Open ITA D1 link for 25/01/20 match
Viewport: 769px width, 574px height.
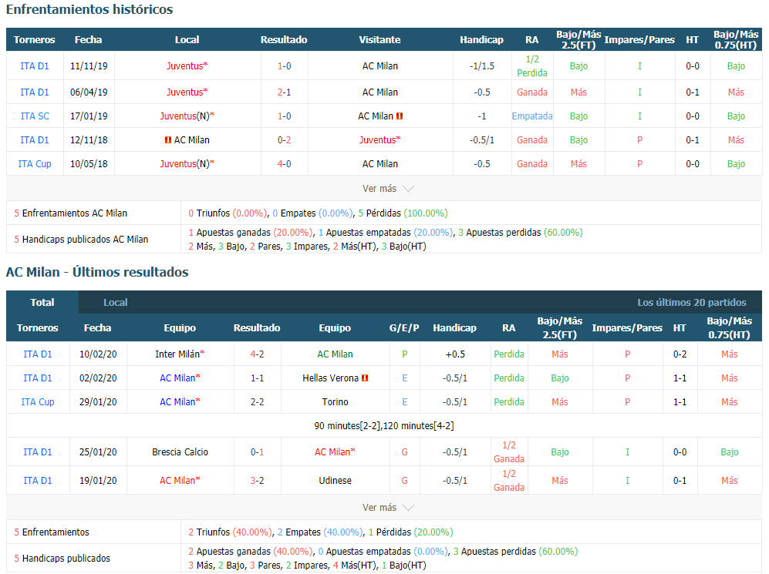pos(38,452)
